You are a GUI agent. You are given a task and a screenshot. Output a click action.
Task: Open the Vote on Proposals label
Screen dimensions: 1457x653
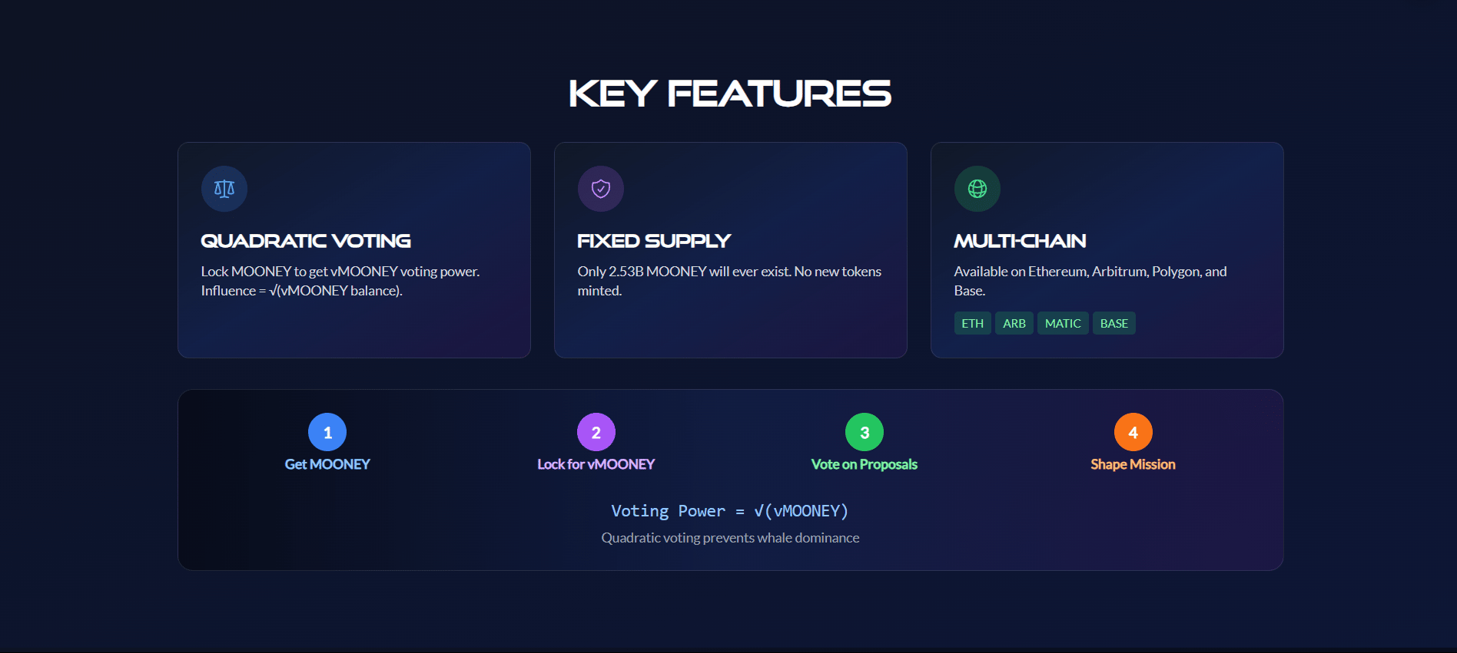coord(865,464)
